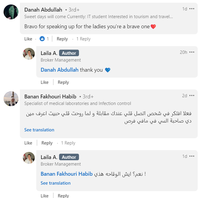Open options on Laila's Arabic reply
The image size is (201, 198).
pyautogui.click(x=192, y=156)
